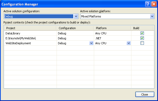Click the Help question mark icon
Screen dimensions: 158x101
point(148,4)
